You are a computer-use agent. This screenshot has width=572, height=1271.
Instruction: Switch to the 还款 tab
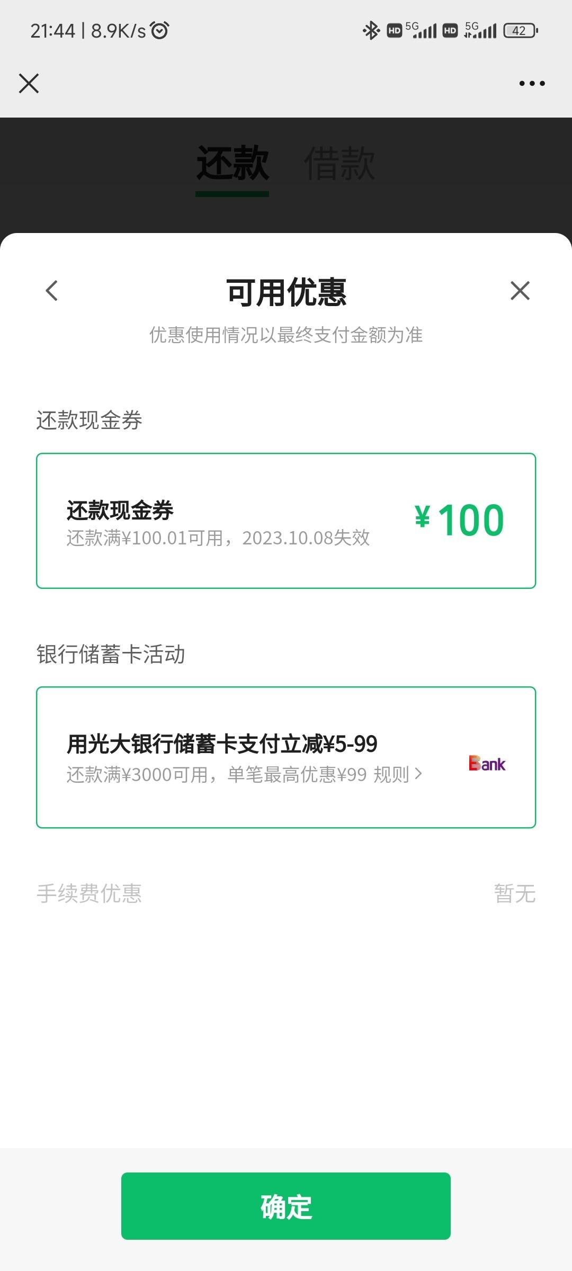coord(233,163)
